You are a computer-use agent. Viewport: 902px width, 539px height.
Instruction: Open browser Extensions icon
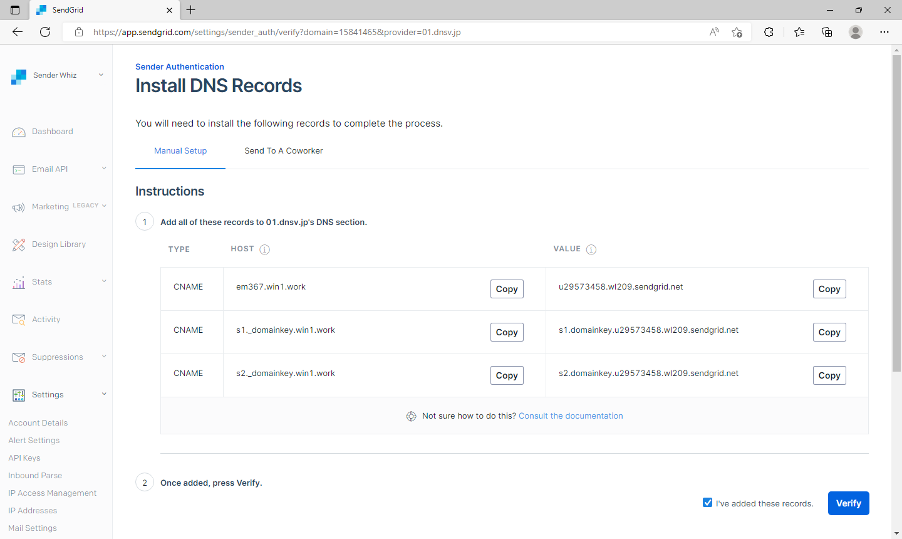coord(769,32)
